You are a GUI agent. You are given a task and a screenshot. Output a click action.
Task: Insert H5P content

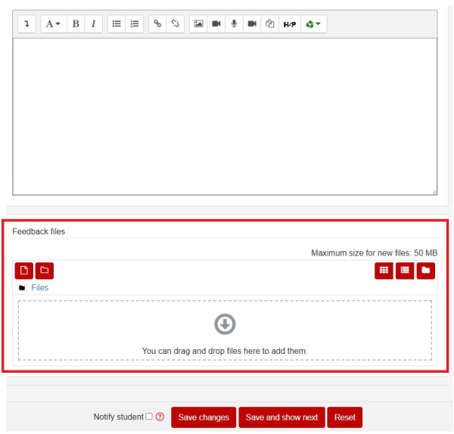pyautogui.click(x=290, y=24)
